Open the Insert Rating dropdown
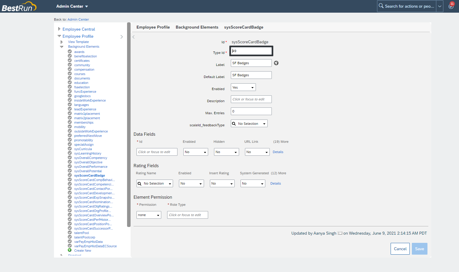The width and height of the screenshot is (459, 272). coord(222,183)
